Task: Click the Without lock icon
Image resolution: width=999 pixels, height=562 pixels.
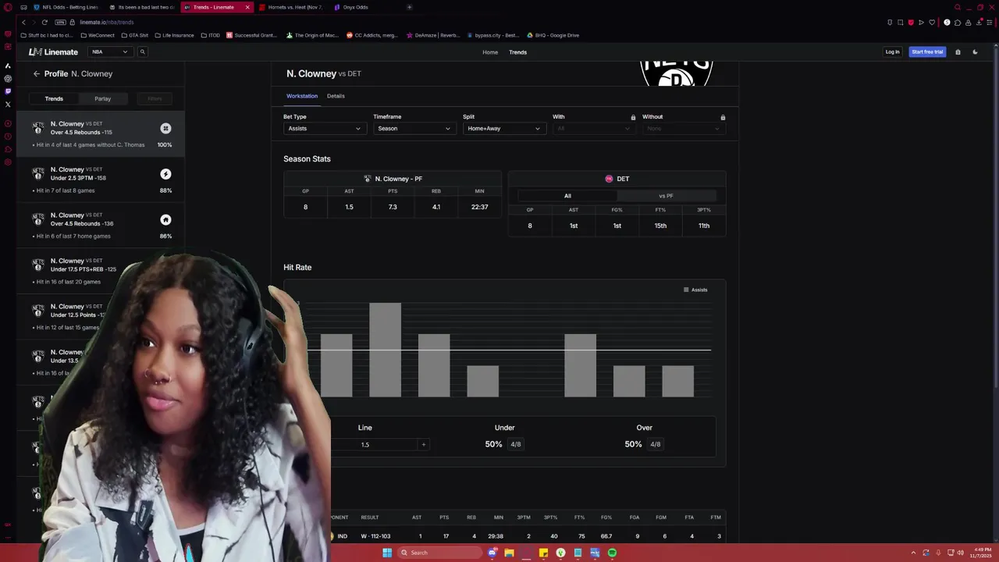Action: coord(723,117)
